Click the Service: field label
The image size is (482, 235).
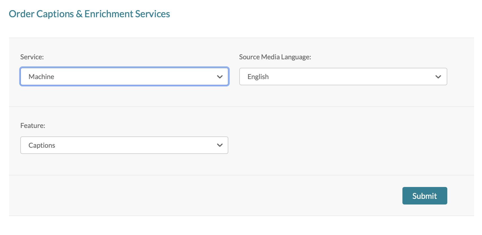(32, 57)
